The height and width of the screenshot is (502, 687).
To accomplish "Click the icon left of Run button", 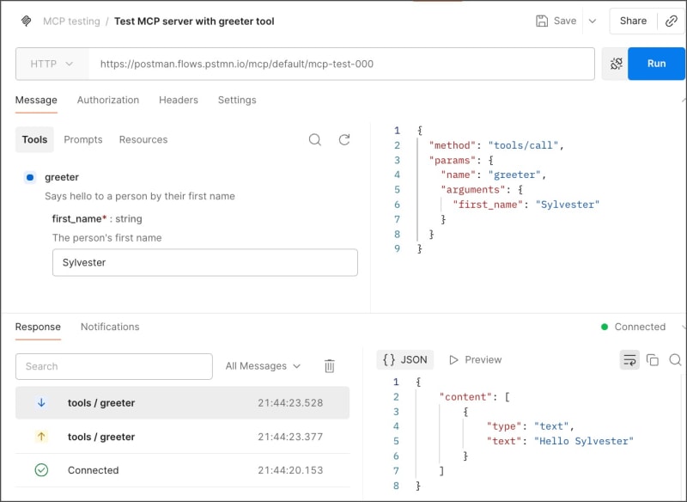I will pyautogui.click(x=615, y=64).
